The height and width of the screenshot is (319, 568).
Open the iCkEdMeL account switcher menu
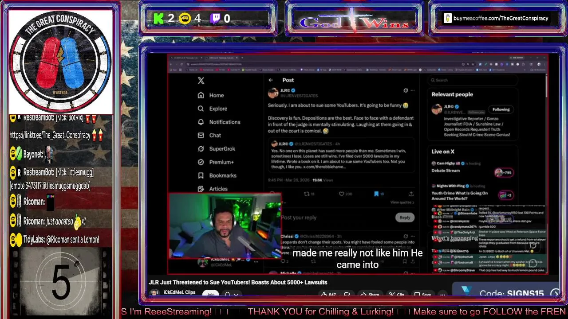tap(256, 262)
